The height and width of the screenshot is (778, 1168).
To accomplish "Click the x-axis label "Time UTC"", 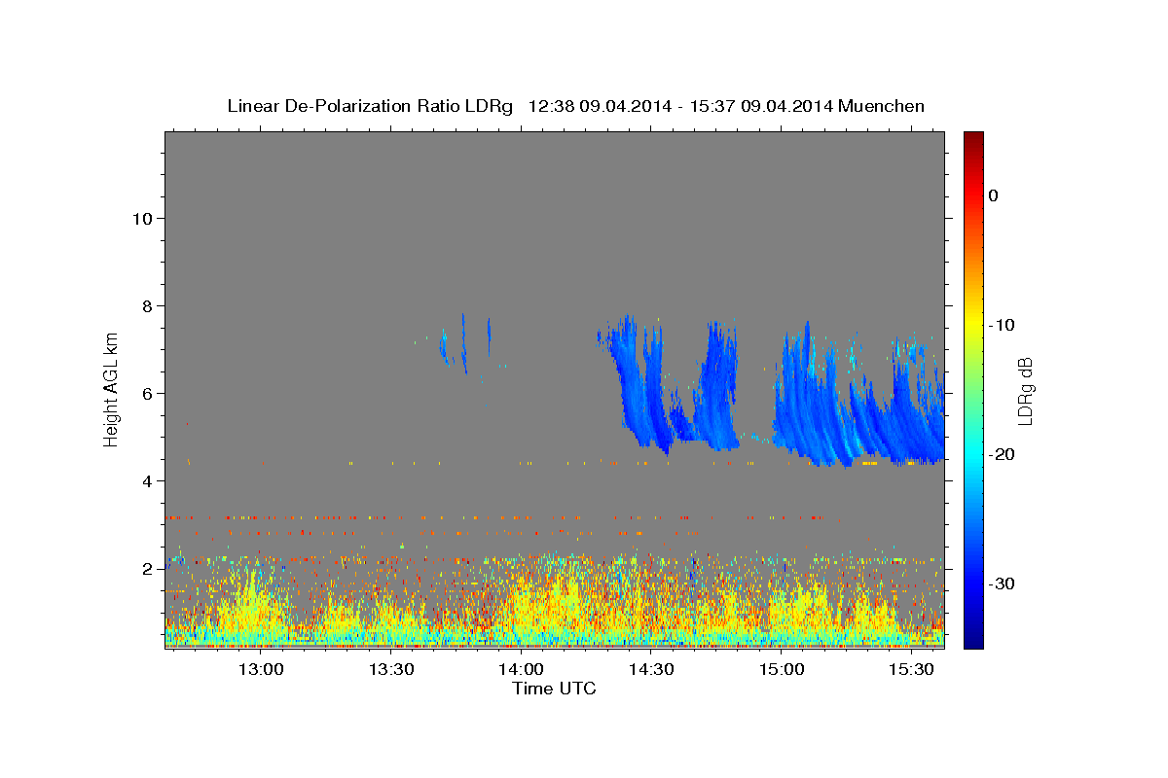I will tap(554, 689).
